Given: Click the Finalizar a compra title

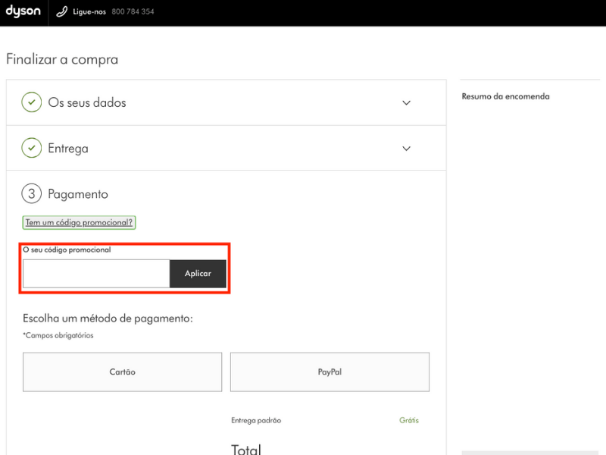Looking at the screenshot, I should [62, 59].
